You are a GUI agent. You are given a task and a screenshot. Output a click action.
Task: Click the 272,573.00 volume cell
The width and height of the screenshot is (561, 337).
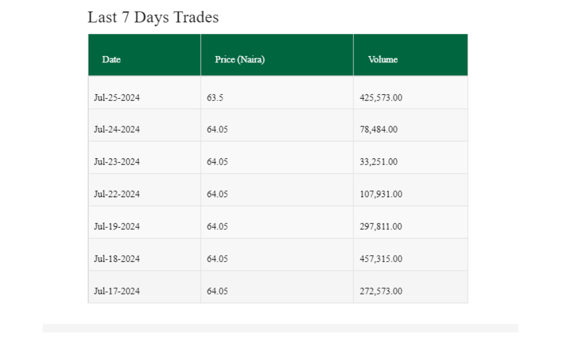coord(381,292)
